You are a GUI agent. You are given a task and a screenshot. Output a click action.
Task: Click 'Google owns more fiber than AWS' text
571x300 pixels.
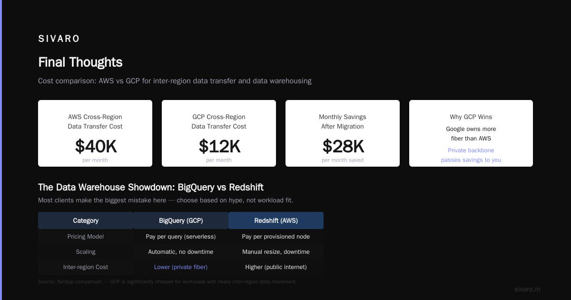coord(471,134)
